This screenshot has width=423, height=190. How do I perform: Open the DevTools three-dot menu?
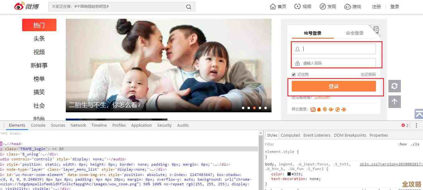[416, 125]
